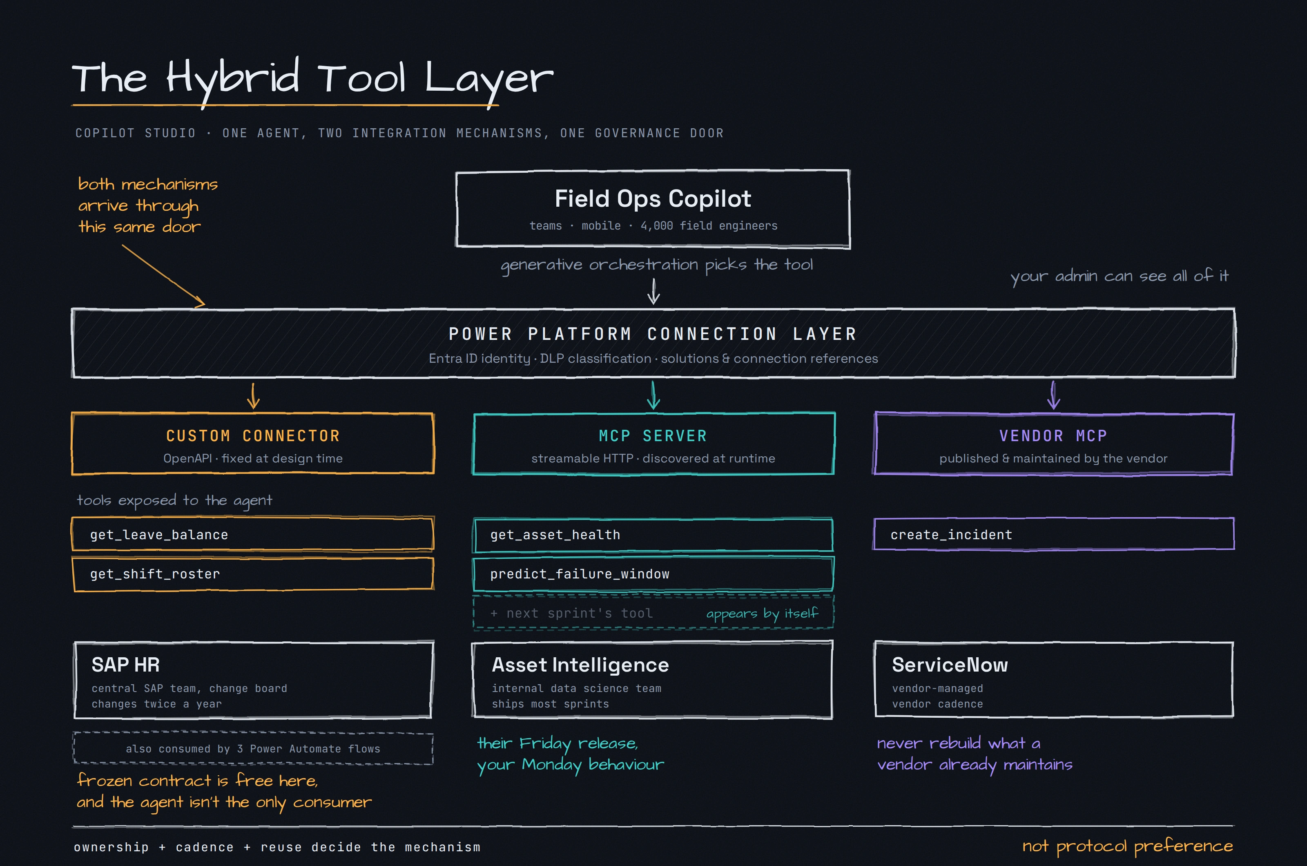
Task: Select the "Field Ops Copilot" heading
Action: 653,198
